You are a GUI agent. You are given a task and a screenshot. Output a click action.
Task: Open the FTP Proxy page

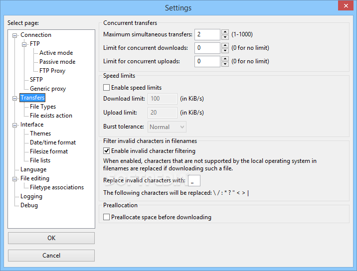point(52,71)
